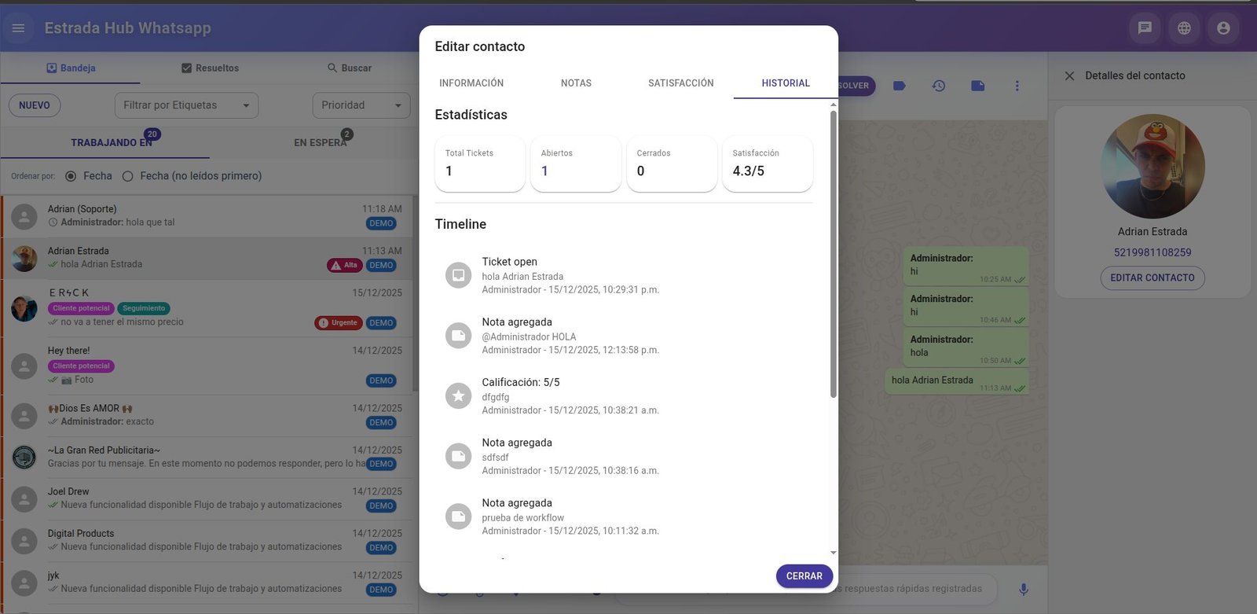
Task: Click the Nuevo button
Action: [35, 105]
